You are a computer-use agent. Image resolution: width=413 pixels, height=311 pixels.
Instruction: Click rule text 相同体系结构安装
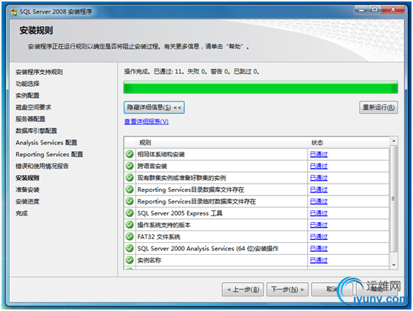161,154
